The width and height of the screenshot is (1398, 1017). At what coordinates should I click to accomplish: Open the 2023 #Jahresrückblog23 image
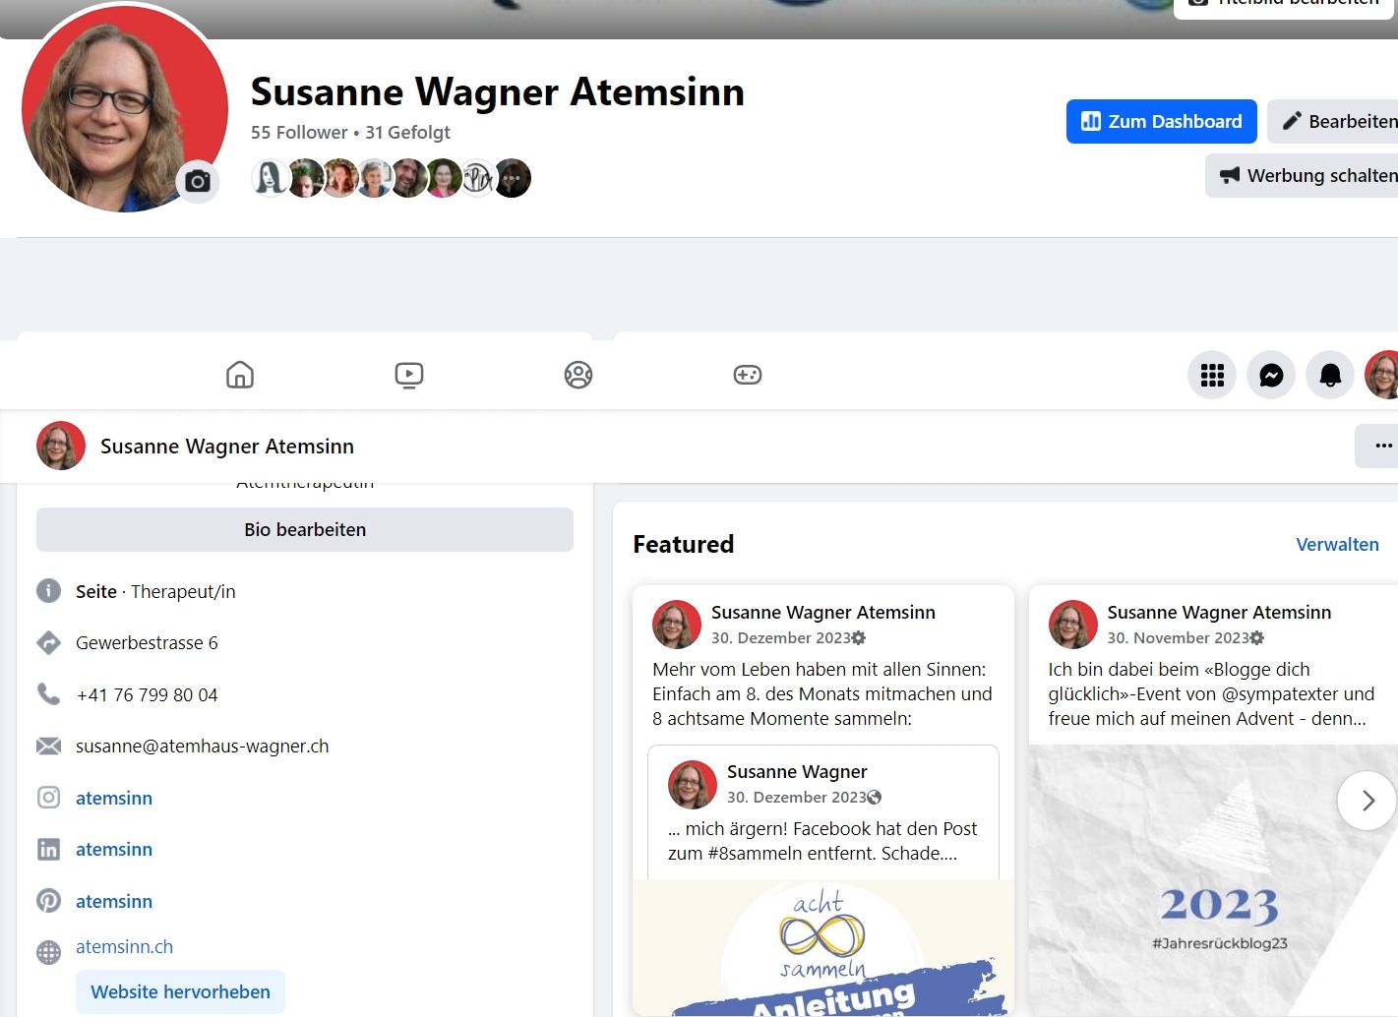click(1213, 880)
